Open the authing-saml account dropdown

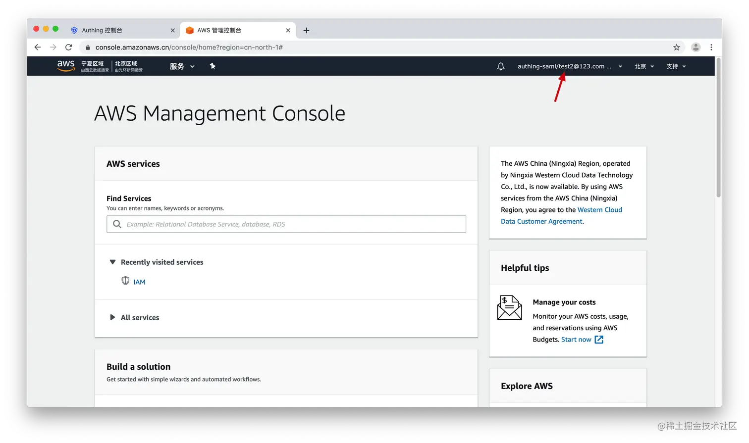(570, 66)
